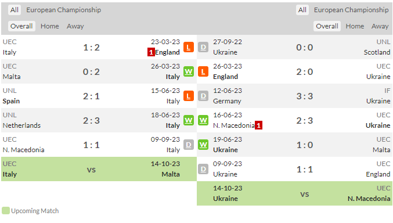Open Netherlands vs Italy 2:3 score

pos(91,120)
